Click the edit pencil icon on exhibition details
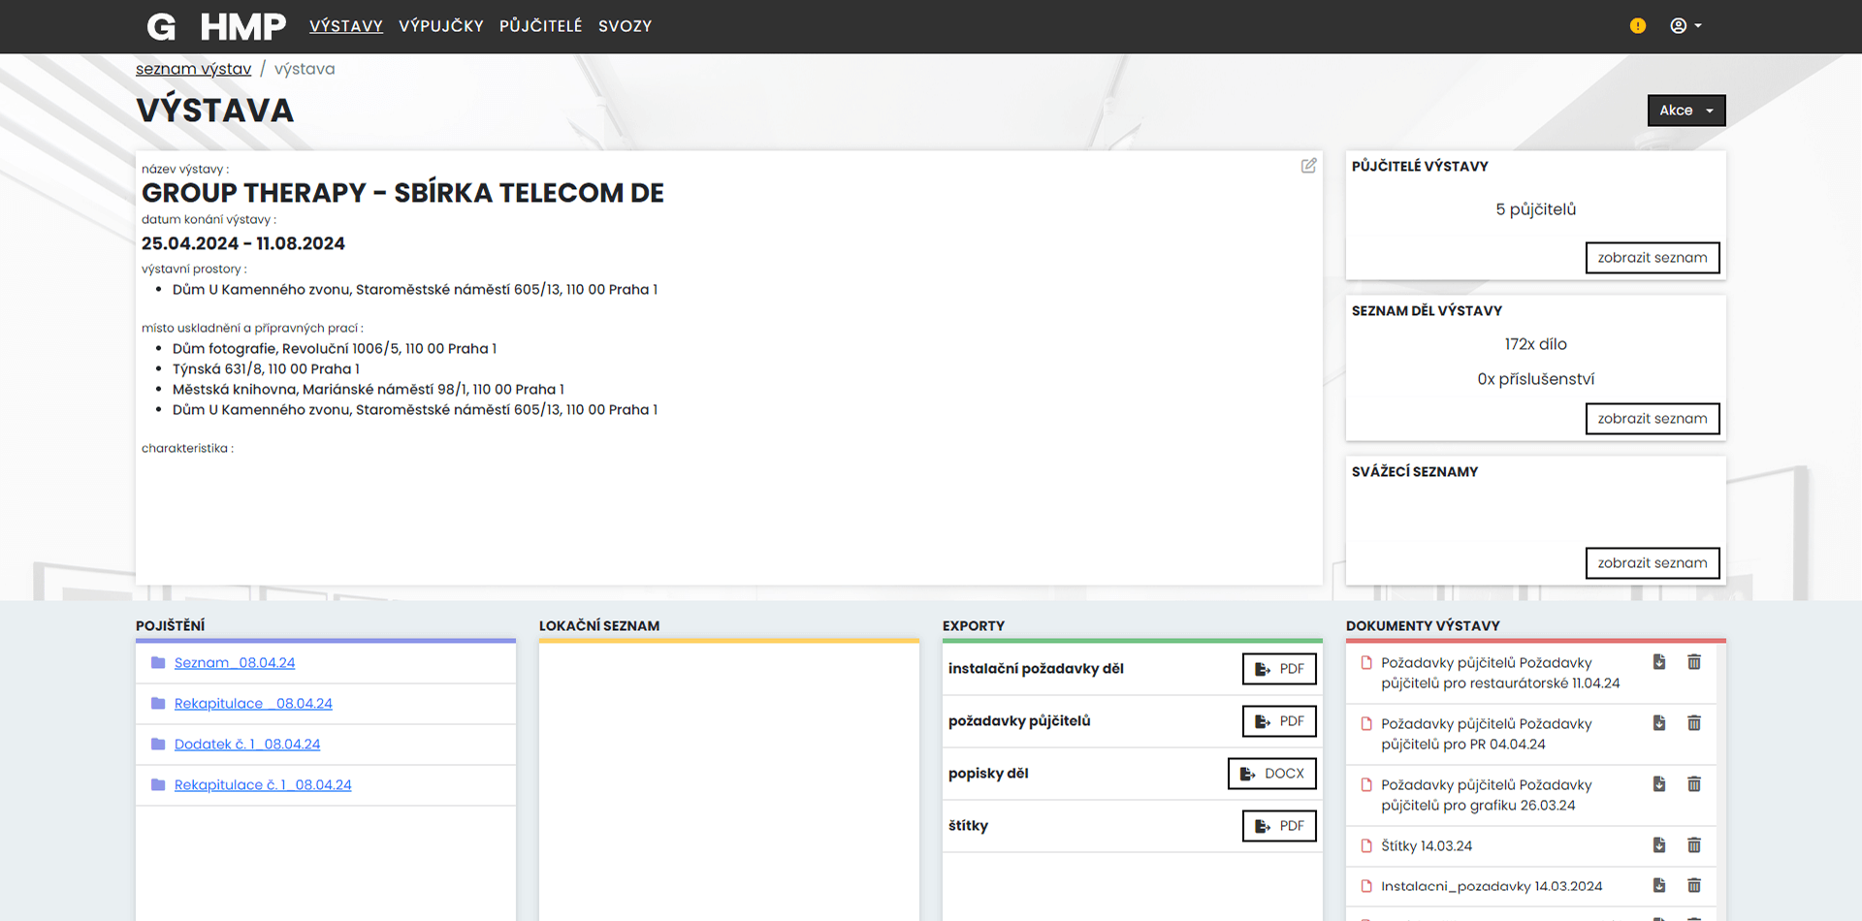The width and height of the screenshot is (1862, 921). (x=1308, y=166)
